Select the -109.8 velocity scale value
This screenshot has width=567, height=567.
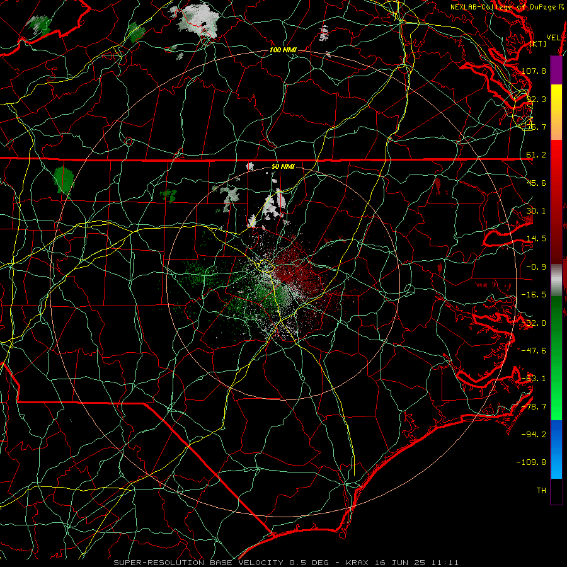pyautogui.click(x=532, y=462)
